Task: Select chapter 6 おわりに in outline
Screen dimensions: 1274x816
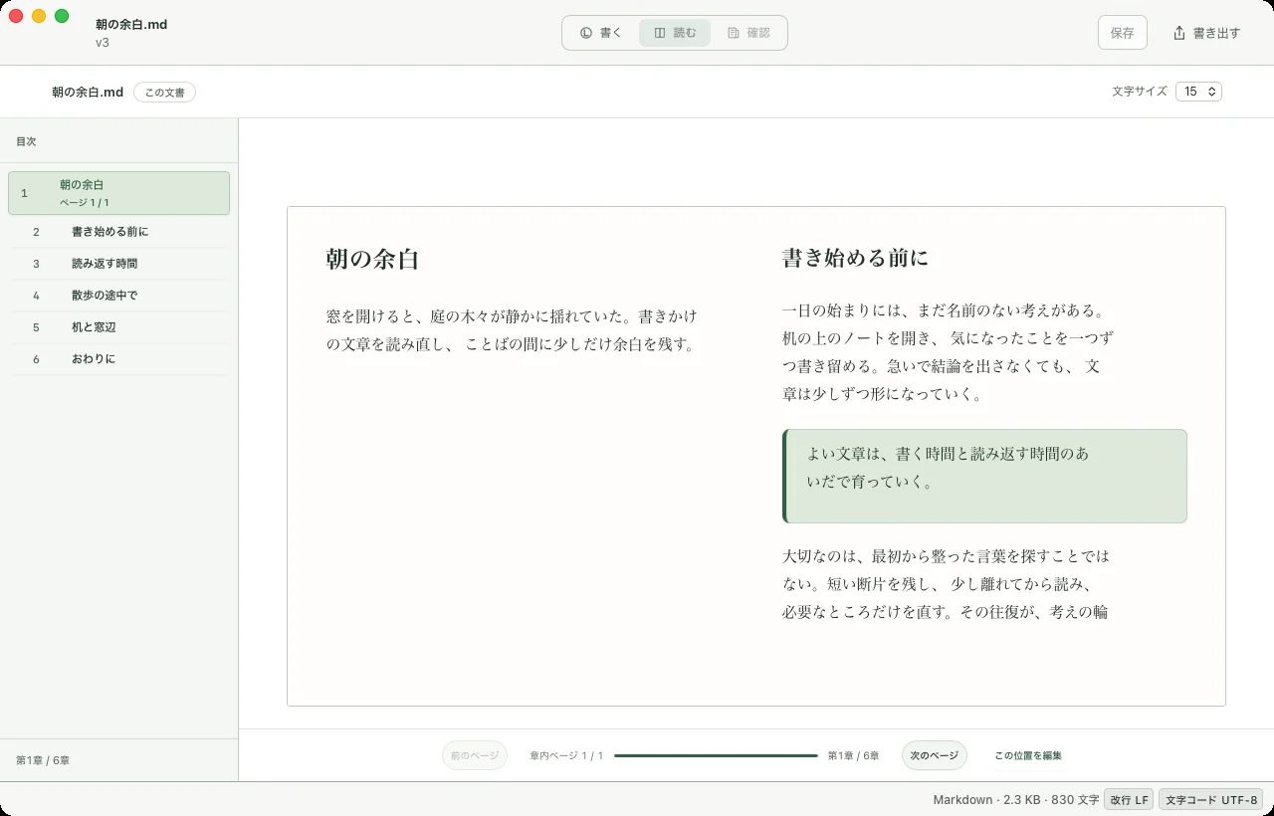Action: pos(119,359)
